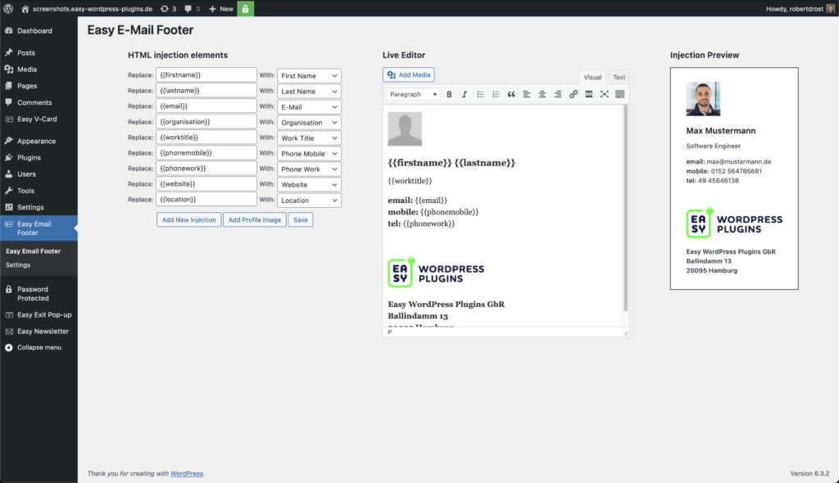Open the Last Name dropdown
This screenshot has width=839, height=483.
[x=309, y=92]
